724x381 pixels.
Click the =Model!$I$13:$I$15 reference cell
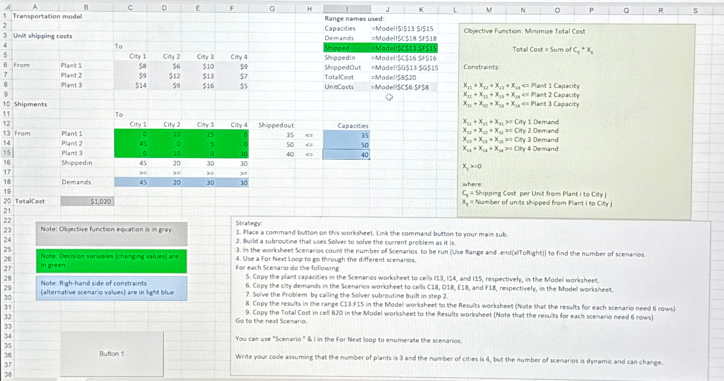tap(403, 28)
